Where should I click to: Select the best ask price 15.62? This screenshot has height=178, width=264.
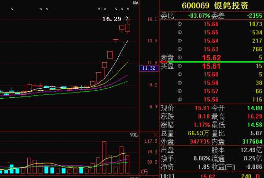click(212, 58)
